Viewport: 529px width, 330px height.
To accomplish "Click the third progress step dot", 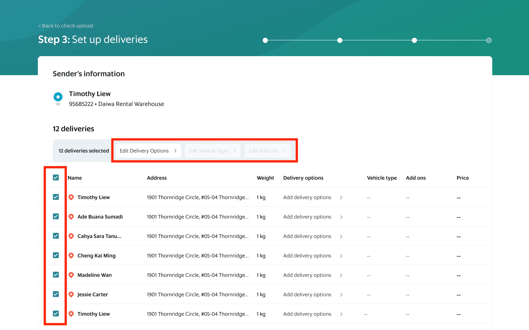I will pos(414,40).
